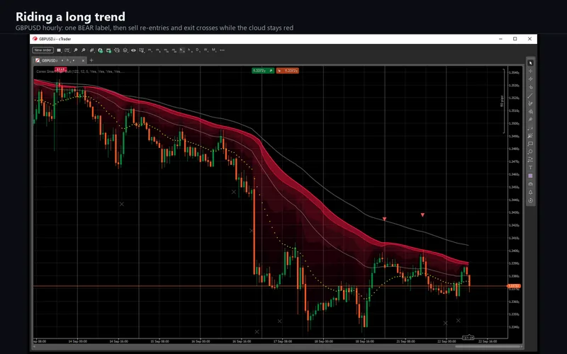Expand the symbol dropdown arrow in GBPUSD.i tab
Viewport: 567px width, 354px height.
tap(62, 60)
